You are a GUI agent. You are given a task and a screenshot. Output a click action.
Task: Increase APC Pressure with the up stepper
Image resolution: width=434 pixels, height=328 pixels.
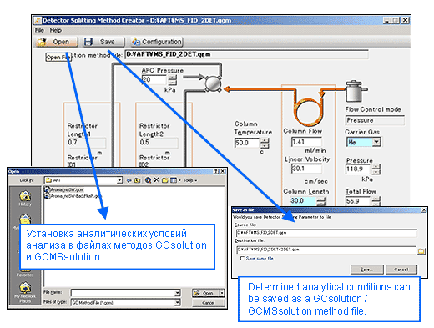tap(173, 78)
